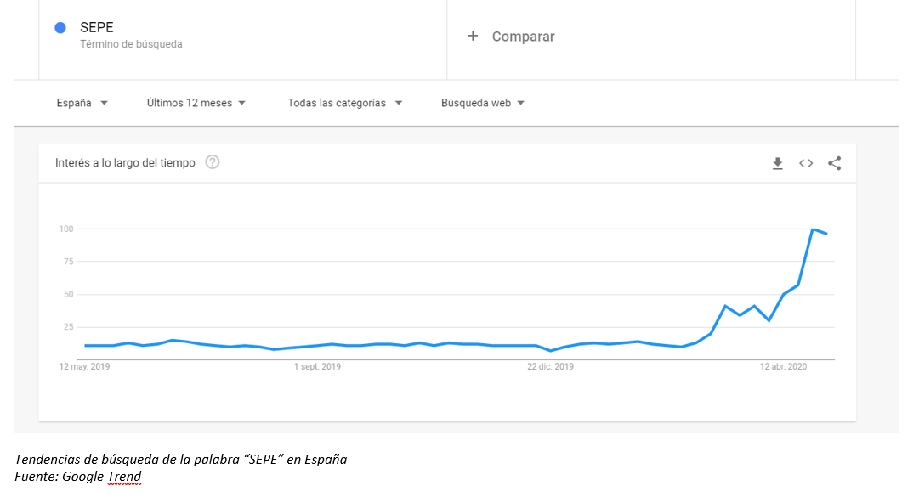The width and height of the screenshot is (919, 503).
Task: Share the chart using the share icon
Action: [x=835, y=163]
